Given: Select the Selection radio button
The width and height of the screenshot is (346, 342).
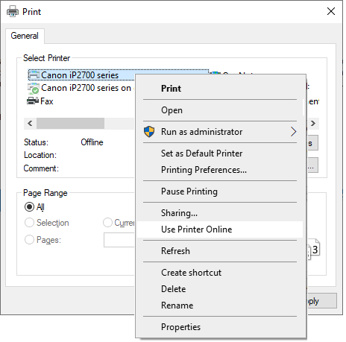Looking at the screenshot, I should pos(29,223).
